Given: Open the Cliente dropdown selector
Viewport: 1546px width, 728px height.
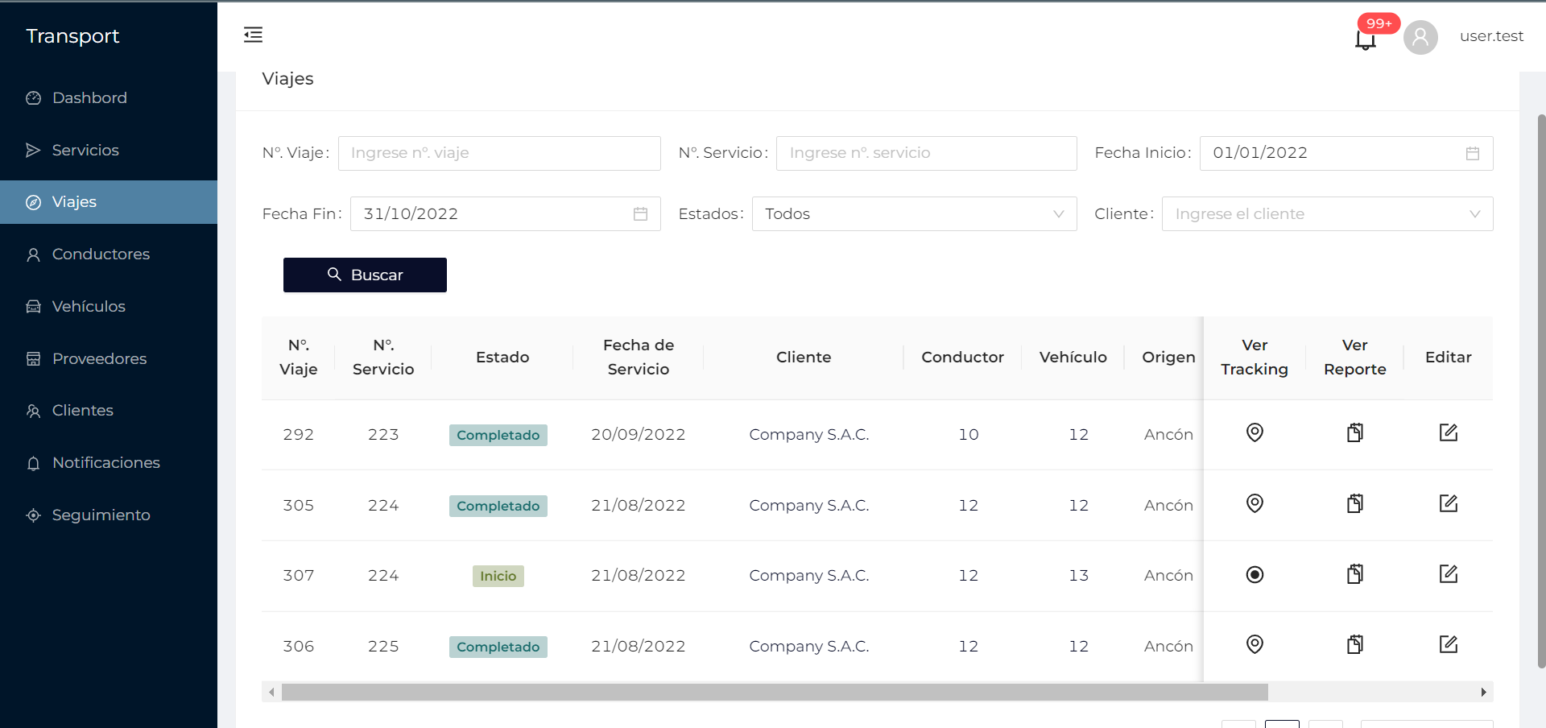Looking at the screenshot, I should pos(1327,214).
